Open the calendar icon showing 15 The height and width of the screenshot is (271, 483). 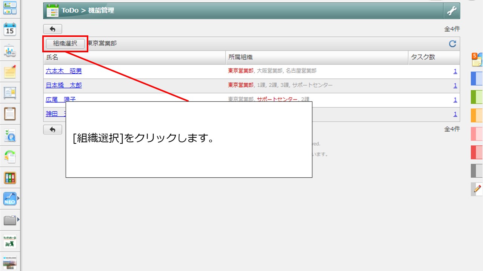coord(10,29)
